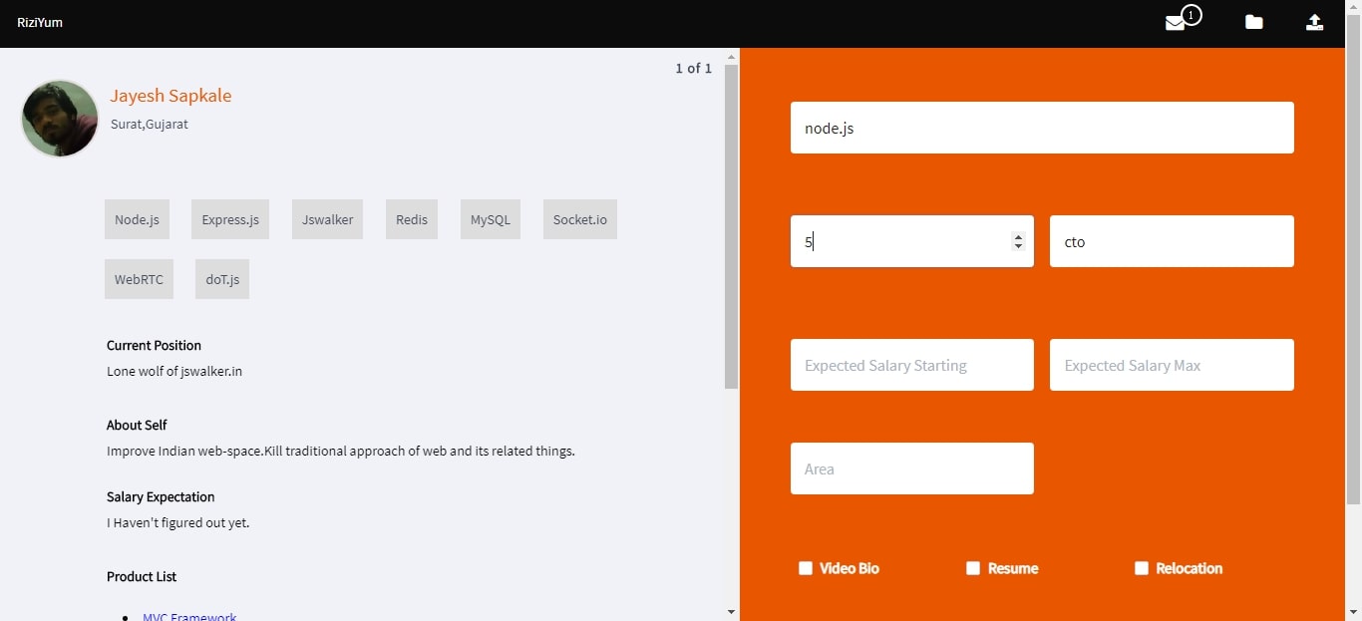Click the profile panel scroll up arrow

tap(732, 57)
